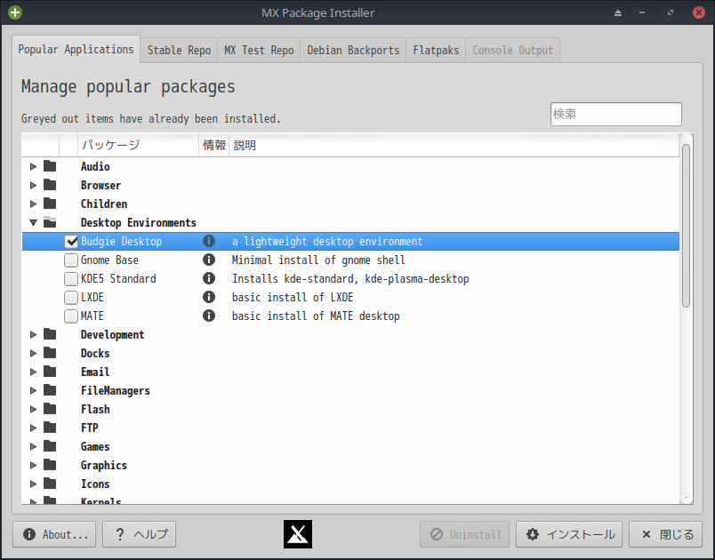This screenshot has width=715, height=560.
Task: Open info icon for KDE5 Standard
Action: 209,278
